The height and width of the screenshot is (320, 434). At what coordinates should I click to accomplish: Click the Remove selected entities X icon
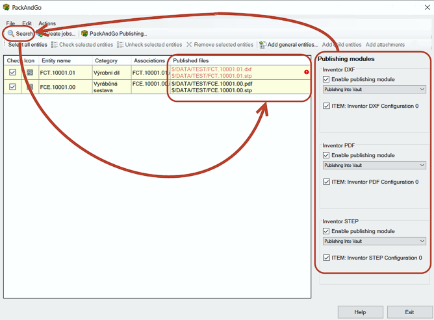(x=189, y=45)
